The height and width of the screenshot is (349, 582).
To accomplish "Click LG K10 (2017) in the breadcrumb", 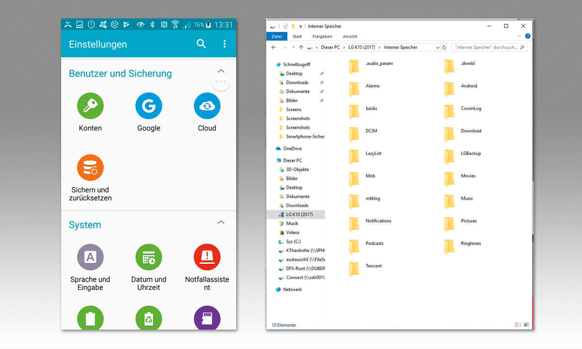I will point(362,48).
